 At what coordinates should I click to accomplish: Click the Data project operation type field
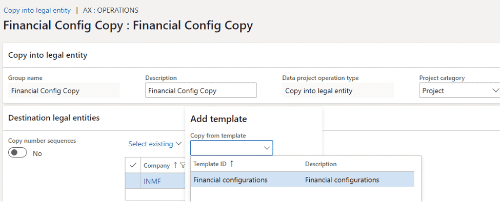(x=338, y=91)
